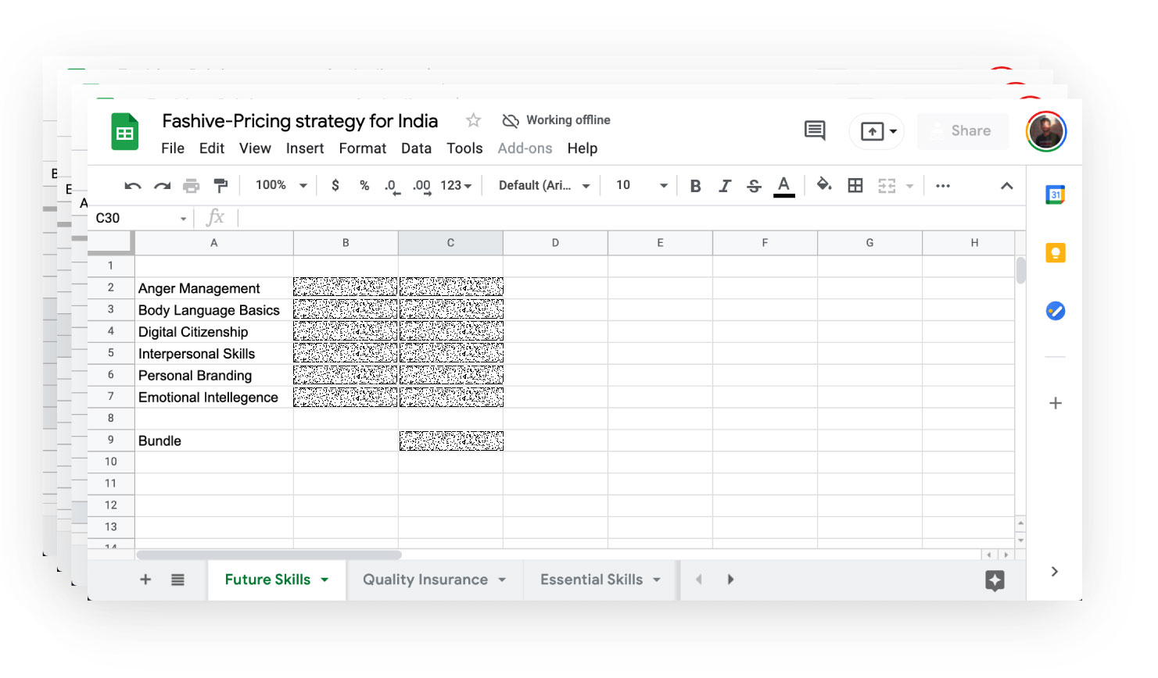Screen dimensions: 1158x678
Task: Toggle italic text style
Action: tap(725, 186)
